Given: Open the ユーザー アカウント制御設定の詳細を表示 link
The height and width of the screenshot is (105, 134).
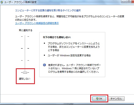Looking at the screenshot, I should point(37,23).
